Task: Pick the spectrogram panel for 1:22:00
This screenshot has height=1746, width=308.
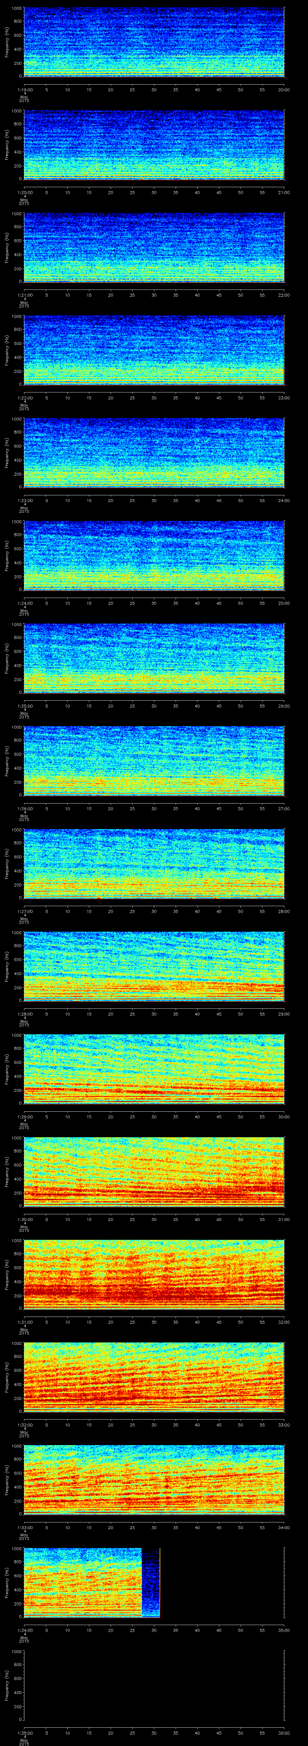Action: coord(154,350)
